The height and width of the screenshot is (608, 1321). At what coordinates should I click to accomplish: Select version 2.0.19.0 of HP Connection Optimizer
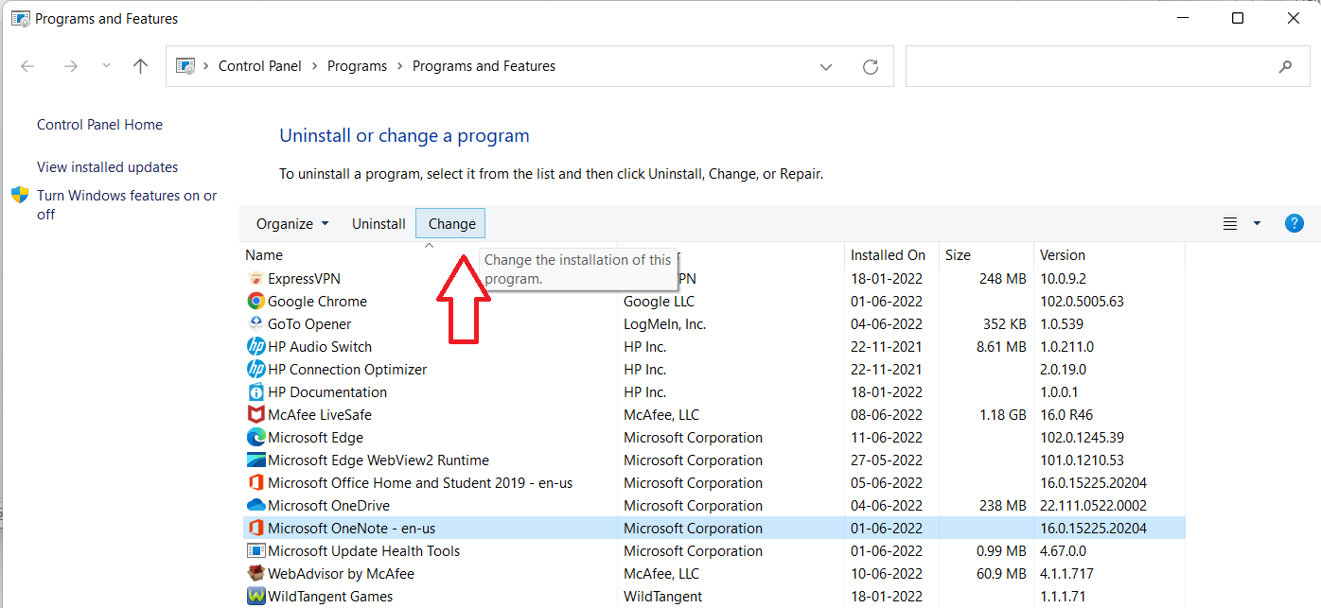(x=1063, y=370)
